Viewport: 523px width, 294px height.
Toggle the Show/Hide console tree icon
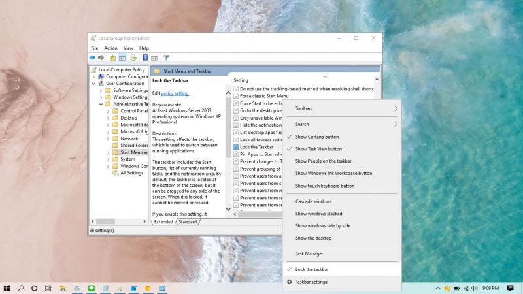pos(122,57)
